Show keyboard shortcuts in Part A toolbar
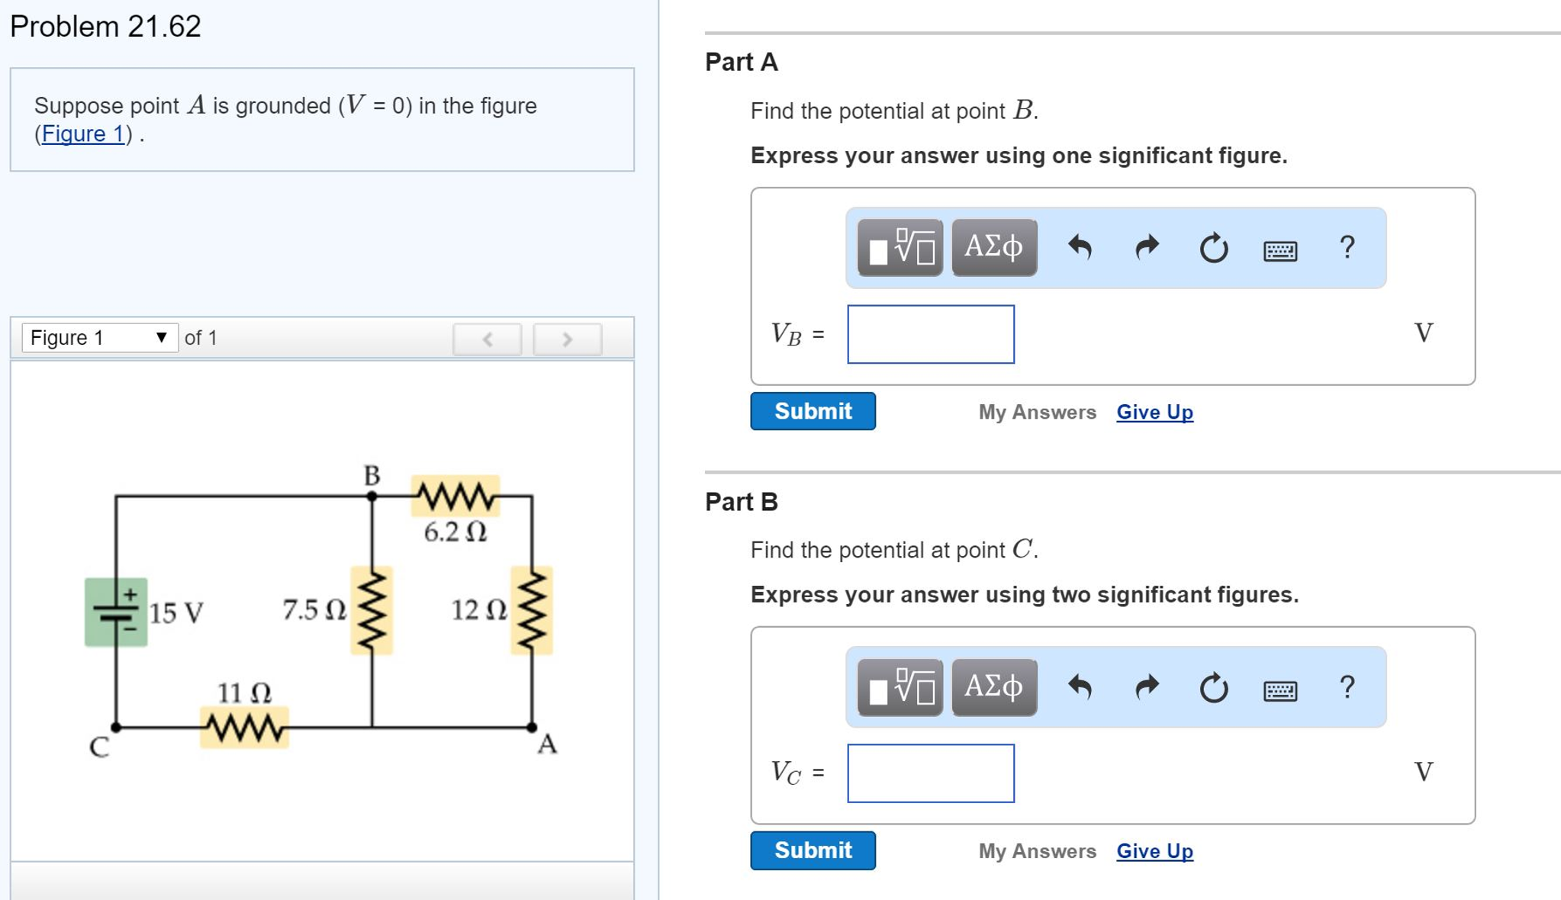 [x=1280, y=250]
